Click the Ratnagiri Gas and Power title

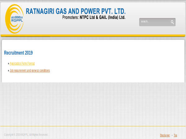76,11
